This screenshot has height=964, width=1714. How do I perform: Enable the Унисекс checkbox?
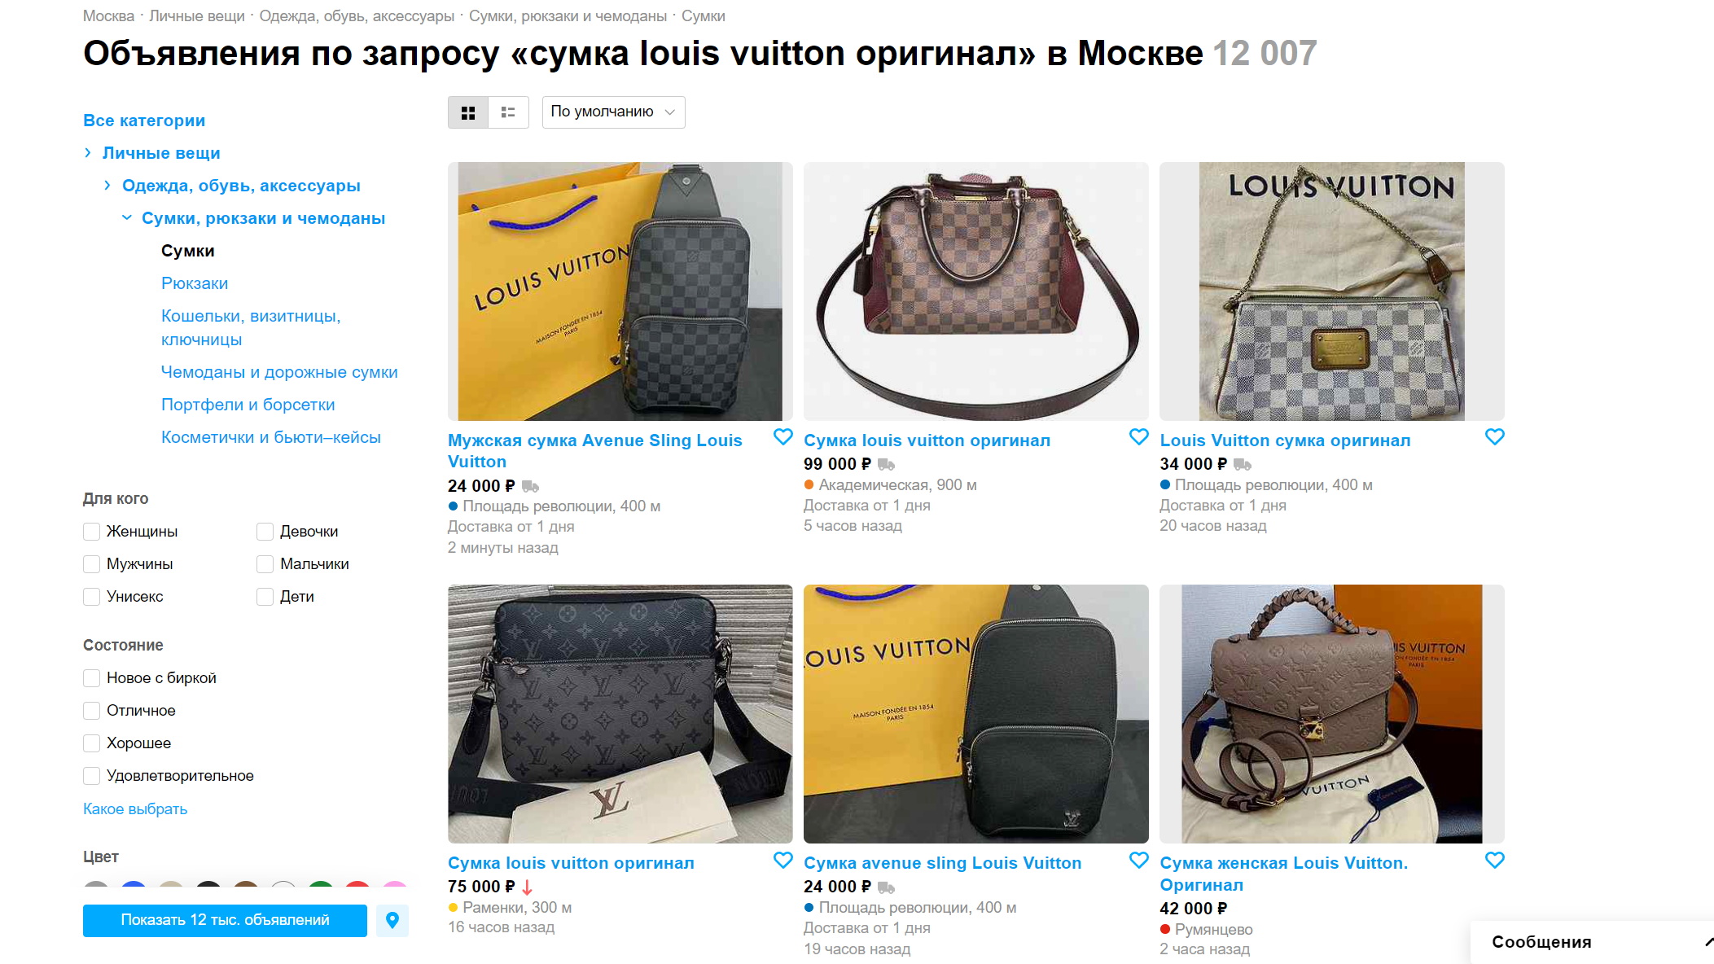pyautogui.click(x=92, y=597)
